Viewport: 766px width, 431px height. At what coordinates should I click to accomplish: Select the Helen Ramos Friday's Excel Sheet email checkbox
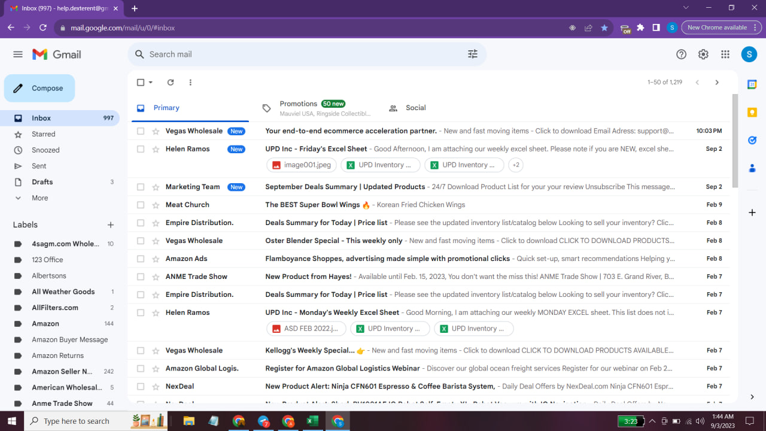pyautogui.click(x=141, y=149)
